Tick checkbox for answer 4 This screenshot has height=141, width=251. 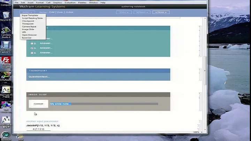coord(32,53)
